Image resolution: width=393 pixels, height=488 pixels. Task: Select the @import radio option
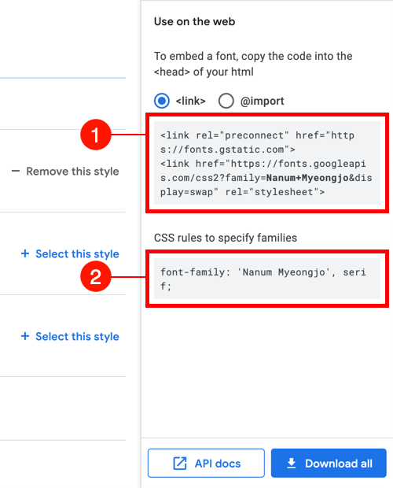tap(226, 101)
